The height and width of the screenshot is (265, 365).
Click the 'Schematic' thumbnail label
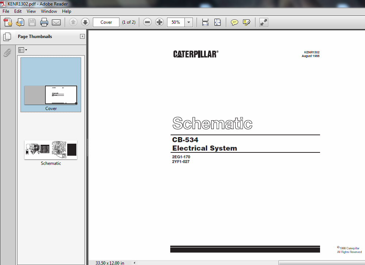tap(51, 163)
